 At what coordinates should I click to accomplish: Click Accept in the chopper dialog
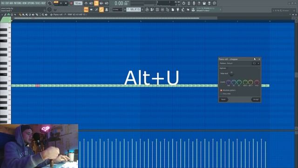pyautogui.click(x=256, y=99)
